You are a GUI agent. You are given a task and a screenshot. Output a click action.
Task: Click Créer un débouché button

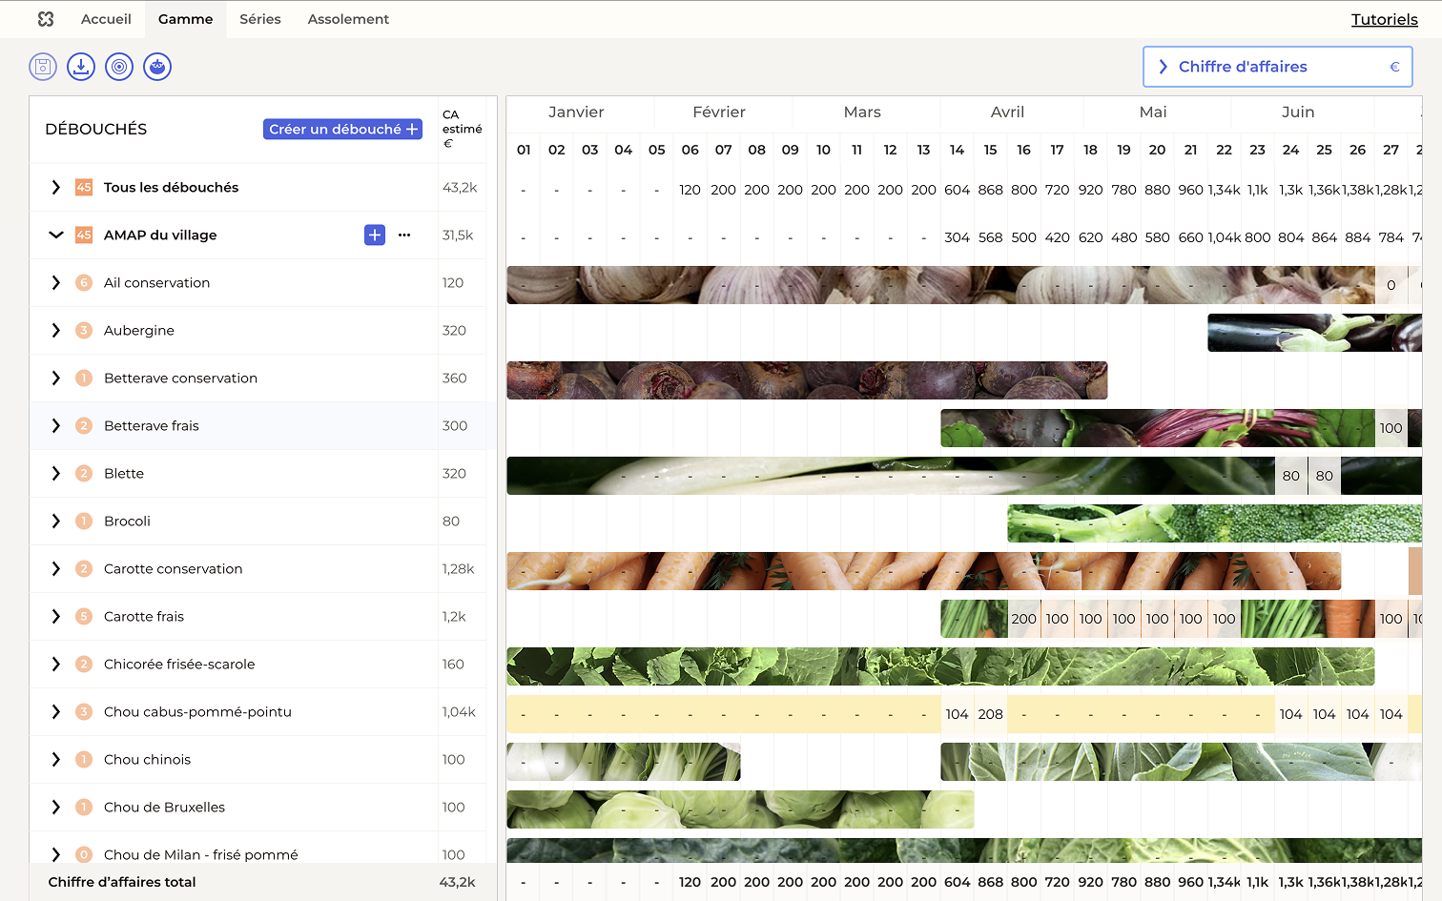342,129
